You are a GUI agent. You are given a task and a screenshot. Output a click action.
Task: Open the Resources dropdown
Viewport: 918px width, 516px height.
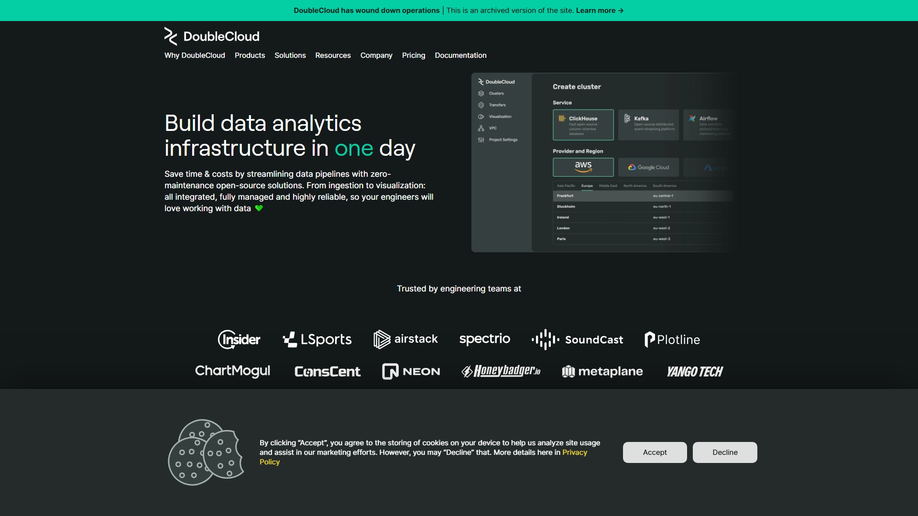point(333,55)
